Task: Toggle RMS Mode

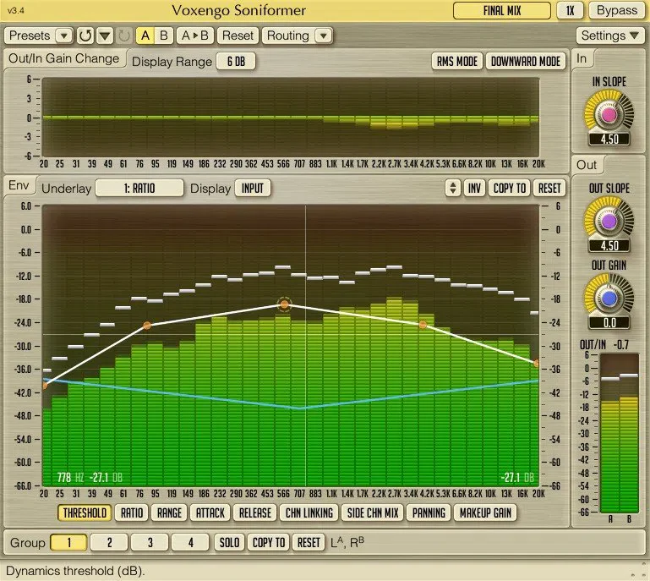Action: [x=457, y=62]
